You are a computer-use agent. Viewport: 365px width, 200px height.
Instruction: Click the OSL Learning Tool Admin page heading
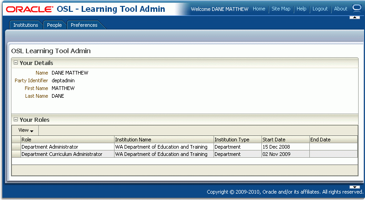(x=51, y=51)
